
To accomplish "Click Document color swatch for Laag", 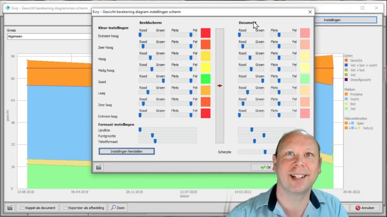I will pyautogui.click(x=305, y=90).
